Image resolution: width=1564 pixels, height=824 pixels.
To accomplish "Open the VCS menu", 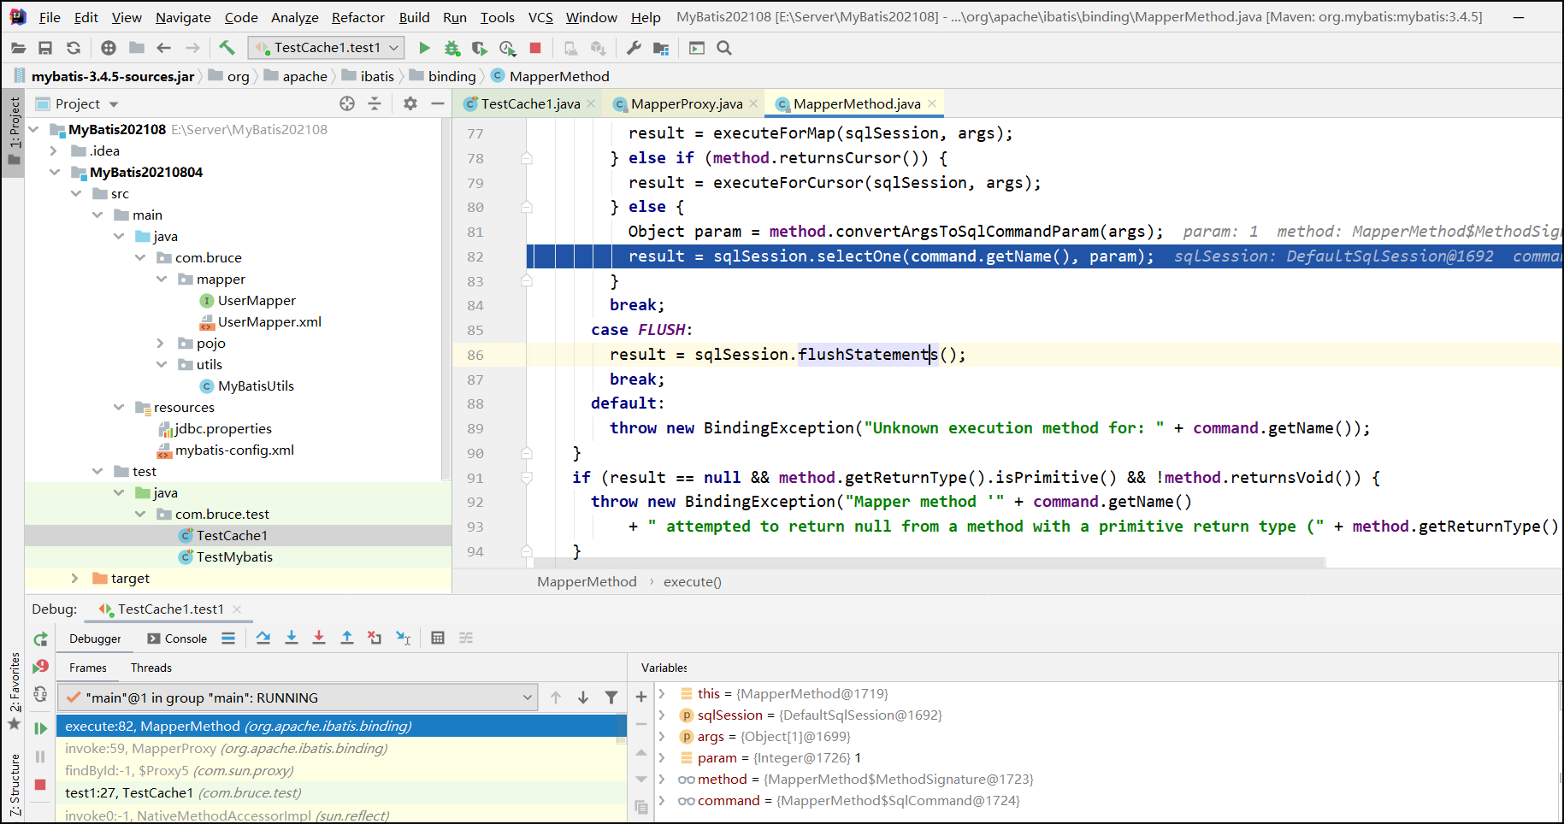I will [x=540, y=17].
